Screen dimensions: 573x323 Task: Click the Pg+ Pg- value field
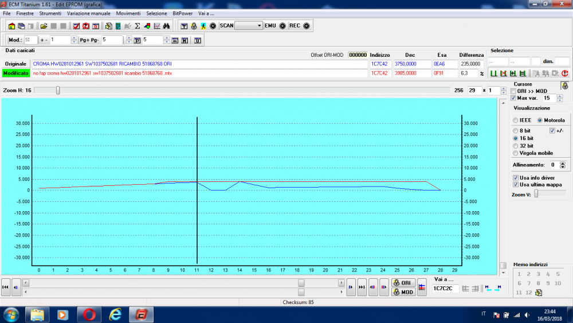(x=112, y=40)
